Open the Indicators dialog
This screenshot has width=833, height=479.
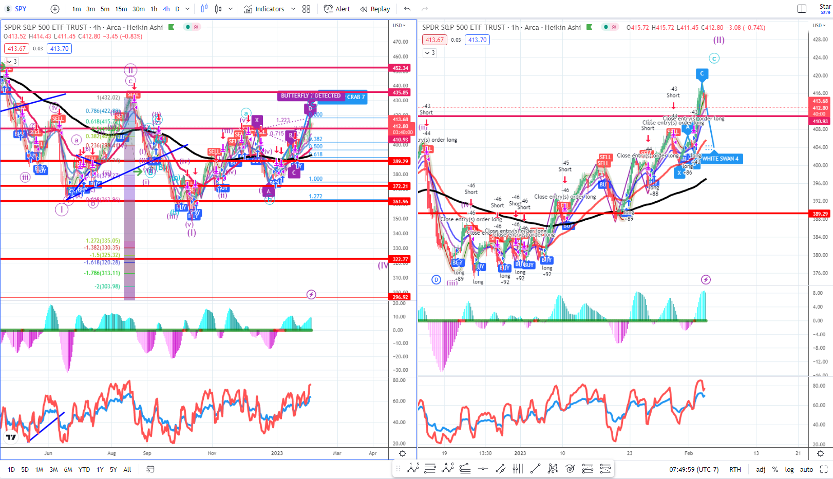point(264,9)
